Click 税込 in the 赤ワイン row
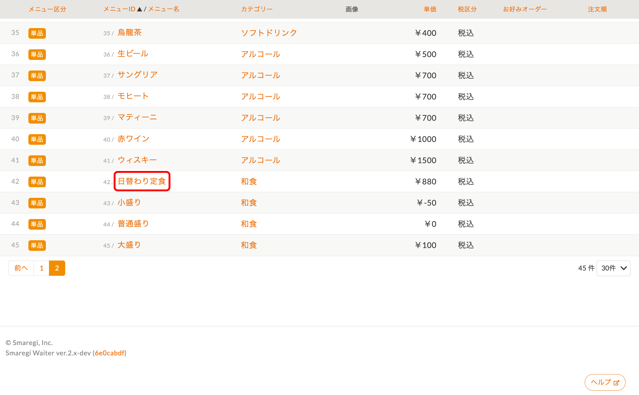 click(x=466, y=139)
